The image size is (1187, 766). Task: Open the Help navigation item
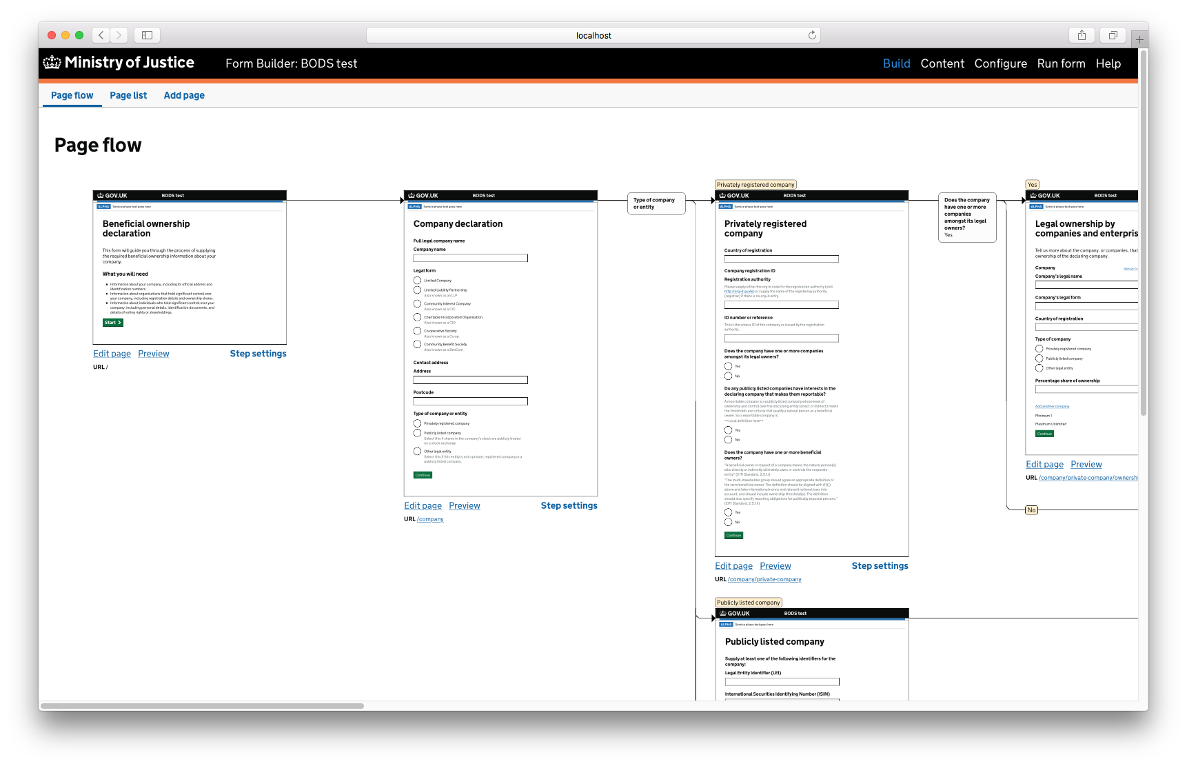pos(1108,63)
